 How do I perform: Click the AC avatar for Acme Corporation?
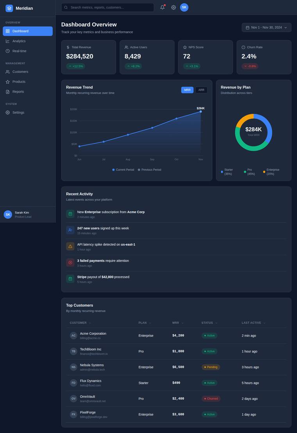point(73,335)
